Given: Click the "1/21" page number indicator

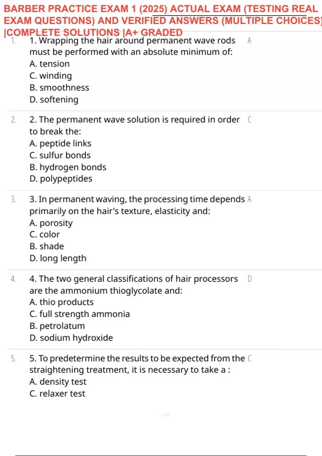Looking at the screenshot, I should point(165,415).
